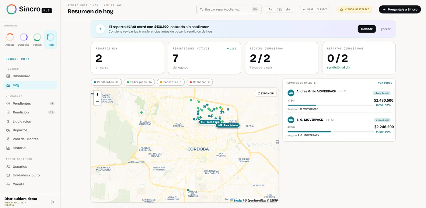Click the SG hace 3 min map marker

pyautogui.click(x=210, y=122)
